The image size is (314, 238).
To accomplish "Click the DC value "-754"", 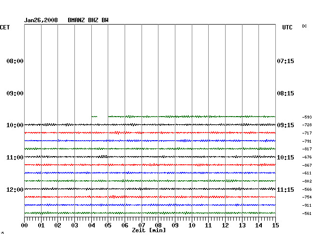I will click(307, 197).
